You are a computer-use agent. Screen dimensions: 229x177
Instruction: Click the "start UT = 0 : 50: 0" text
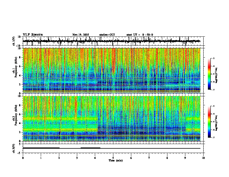140,35
